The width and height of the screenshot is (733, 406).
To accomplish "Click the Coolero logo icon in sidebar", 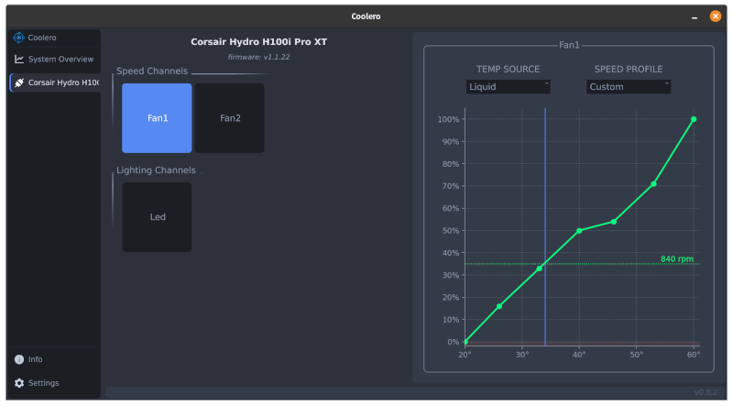I will click(x=18, y=38).
